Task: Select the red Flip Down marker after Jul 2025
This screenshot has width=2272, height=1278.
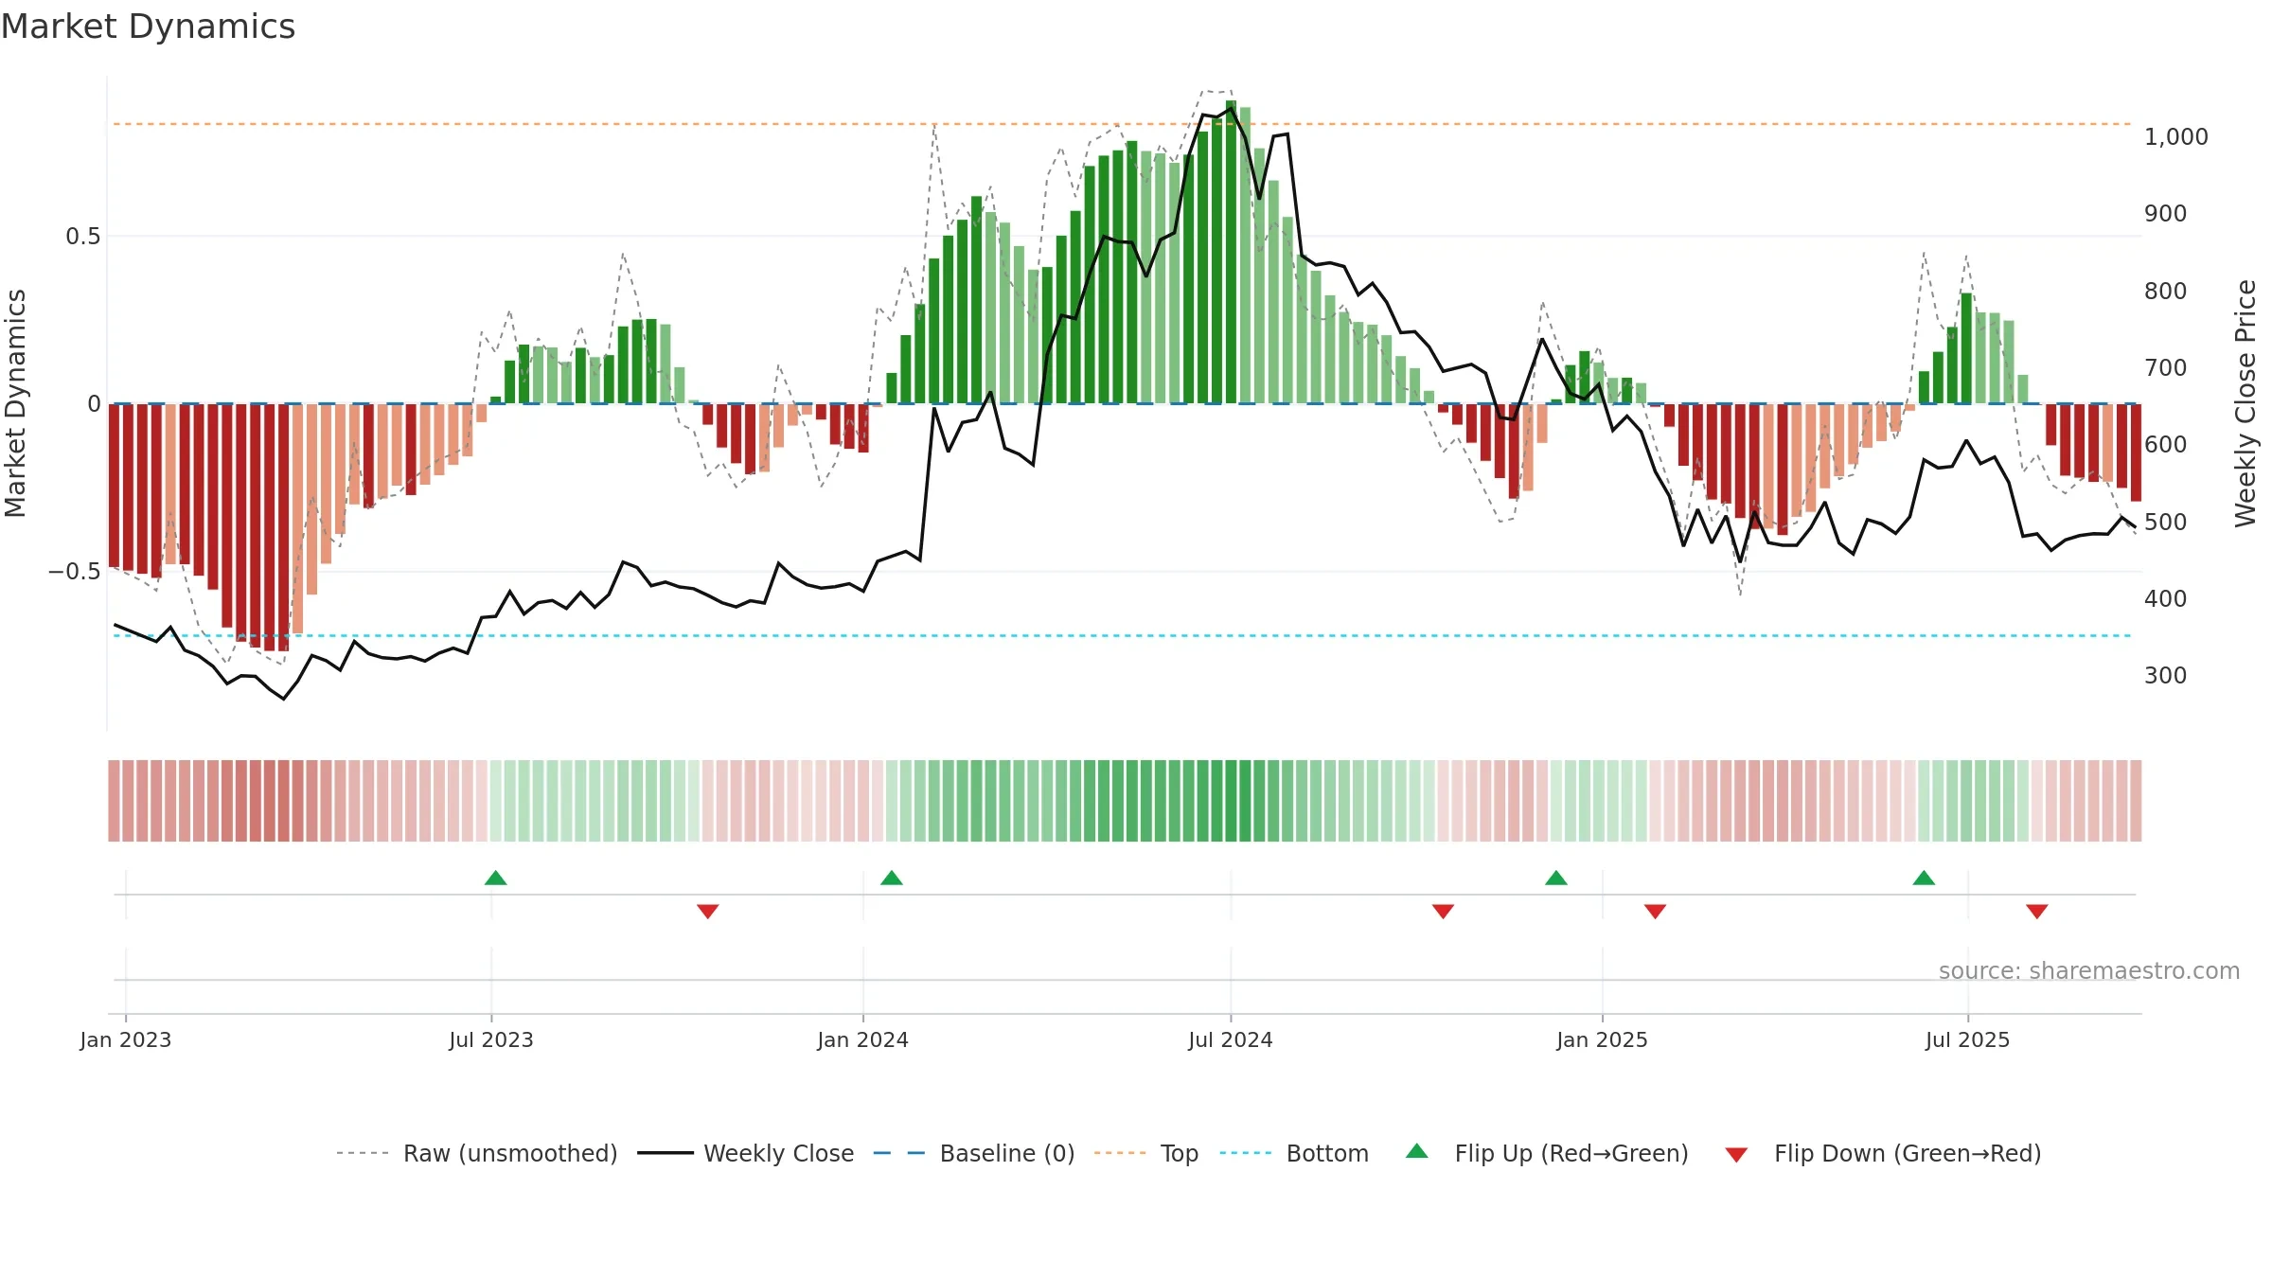Action: click(2037, 912)
